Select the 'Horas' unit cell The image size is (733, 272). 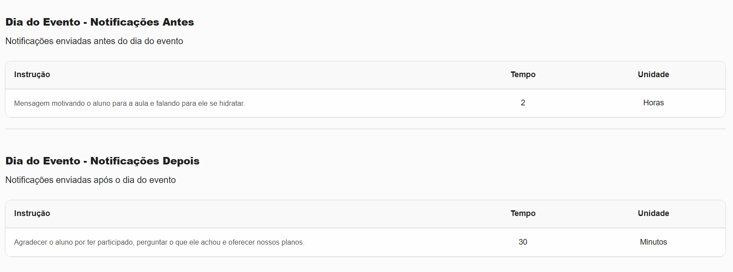point(653,103)
